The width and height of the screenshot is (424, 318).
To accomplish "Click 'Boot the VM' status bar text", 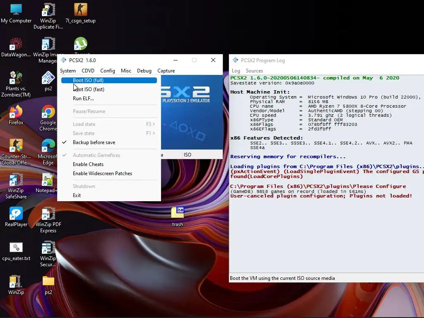I will click(x=282, y=278).
